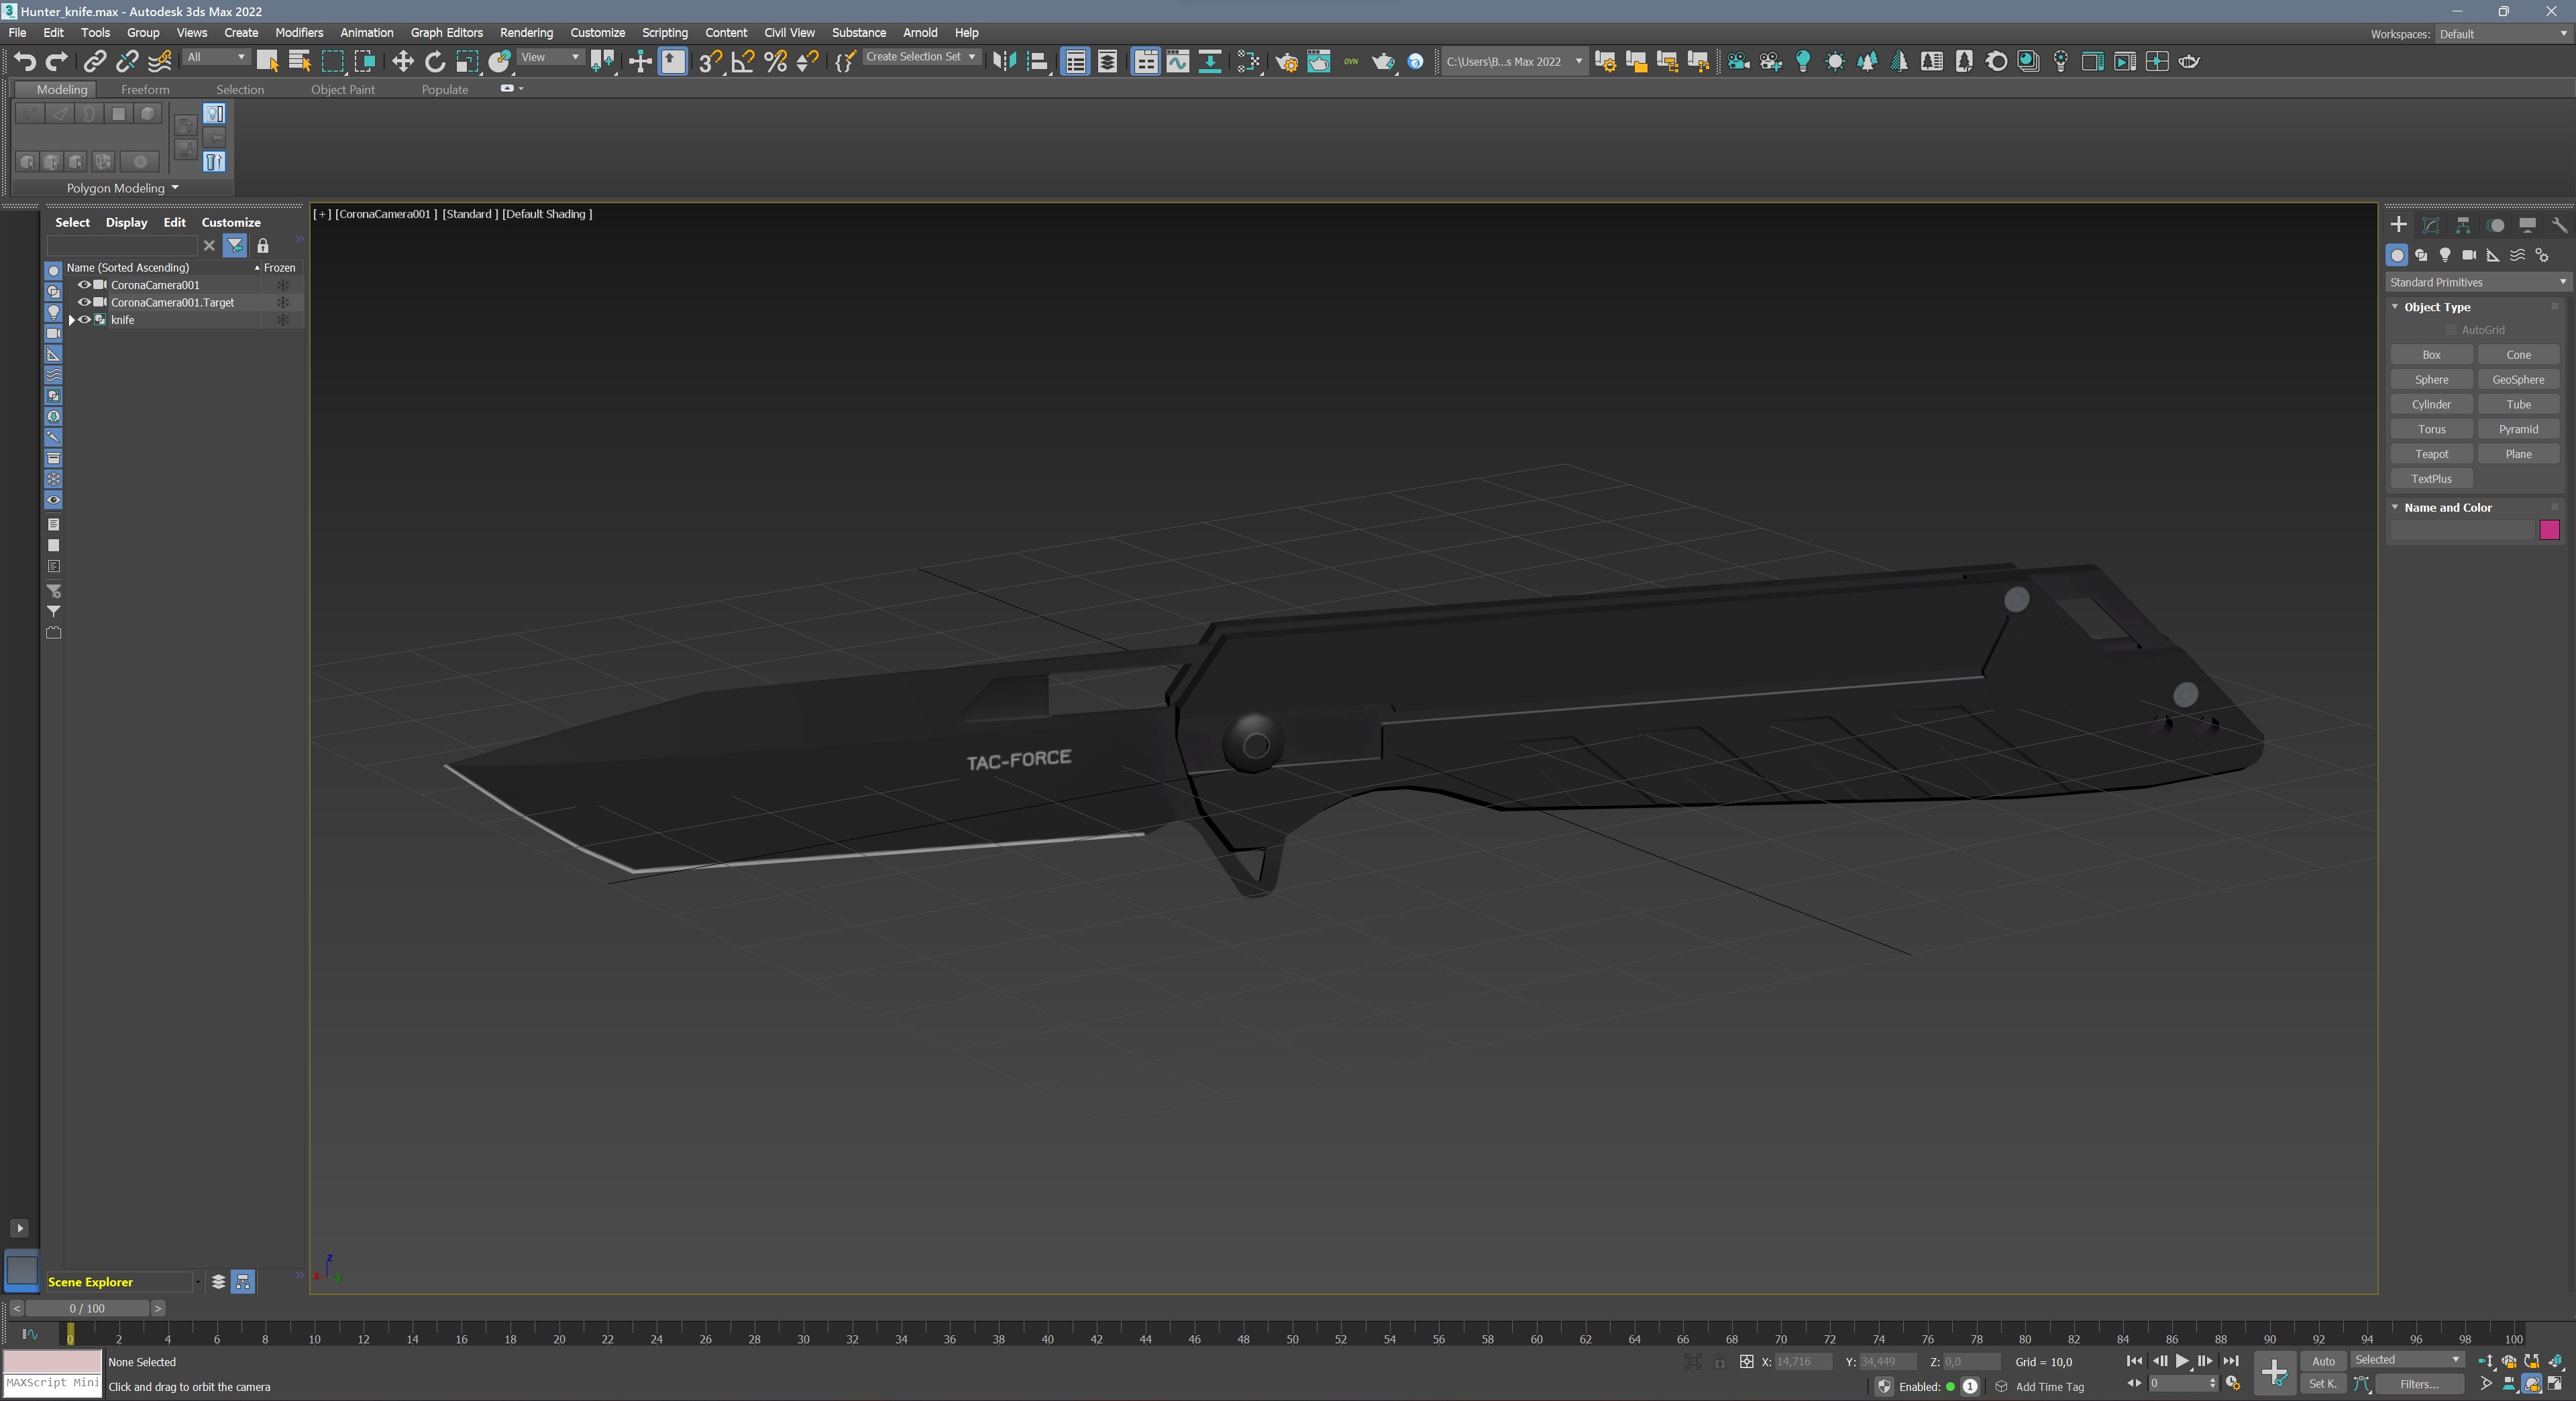Click the Select by Name icon
2576x1401 pixels.
(299, 62)
